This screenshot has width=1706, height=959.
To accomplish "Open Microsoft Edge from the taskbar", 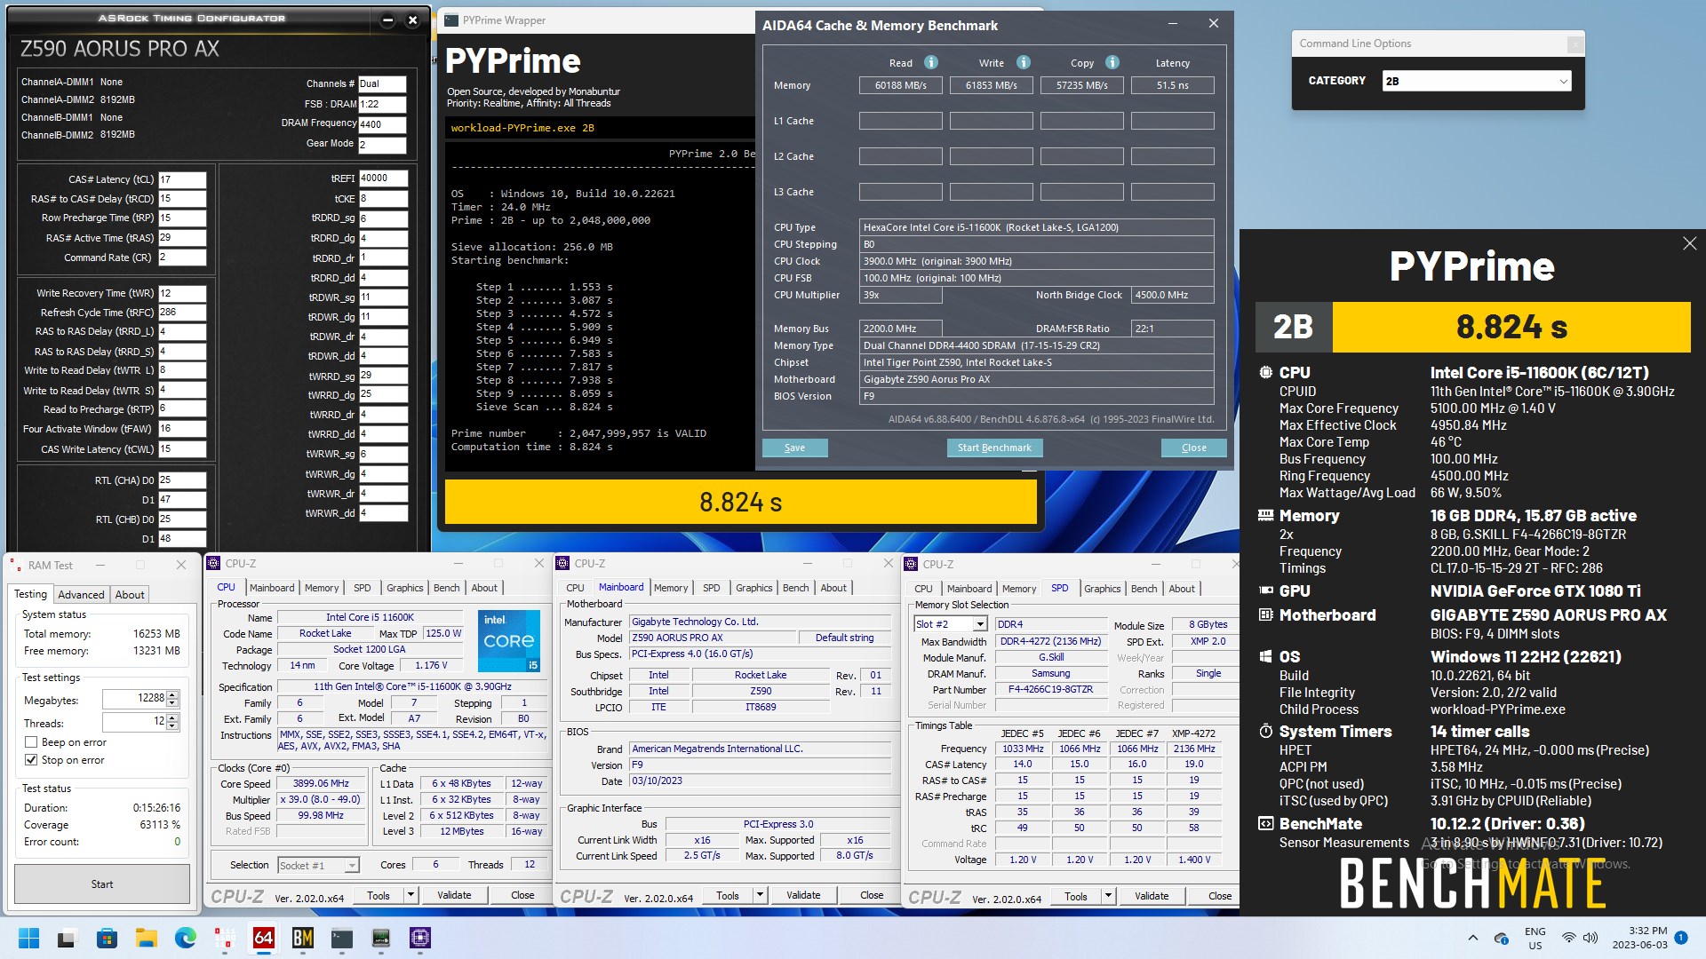I will (185, 938).
